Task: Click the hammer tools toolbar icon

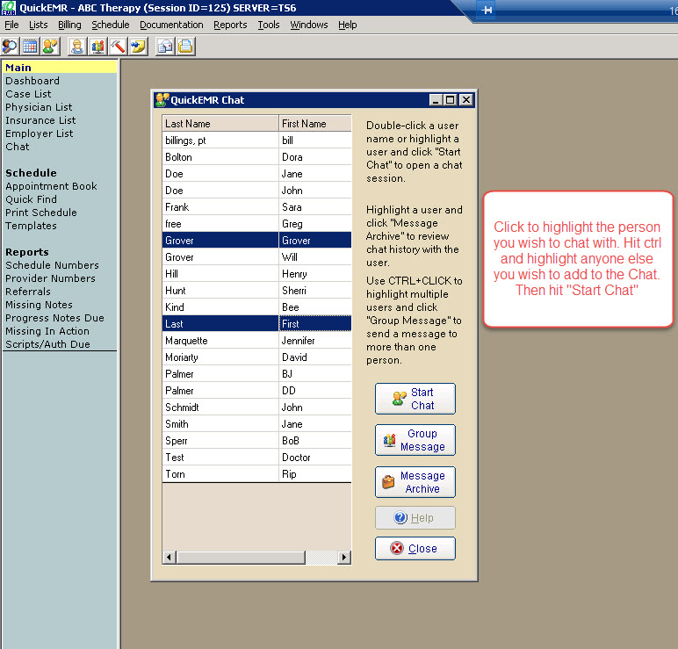Action: (118, 47)
